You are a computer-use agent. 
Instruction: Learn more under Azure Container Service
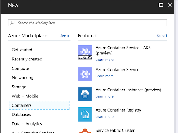(x=104, y=76)
